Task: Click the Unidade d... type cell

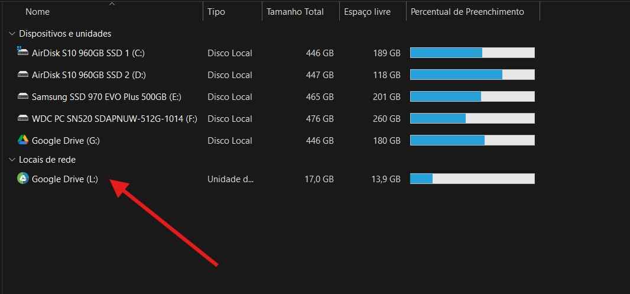Action: 230,179
